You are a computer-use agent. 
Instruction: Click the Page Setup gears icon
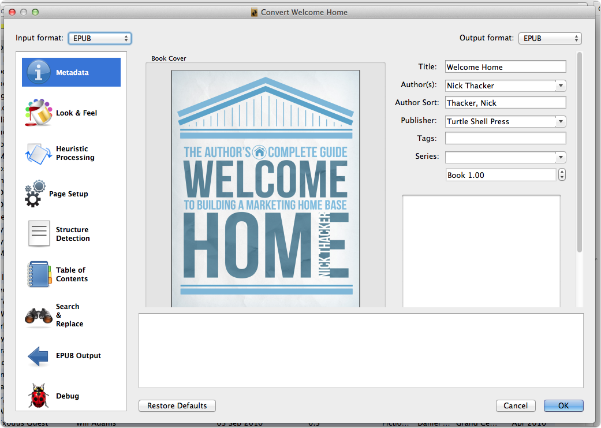[35, 193]
